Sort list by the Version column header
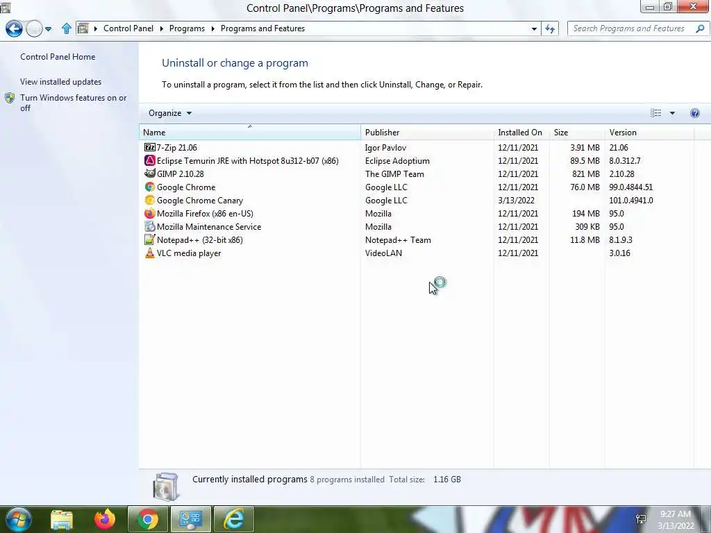The image size is (711, 533). (649, 133)
